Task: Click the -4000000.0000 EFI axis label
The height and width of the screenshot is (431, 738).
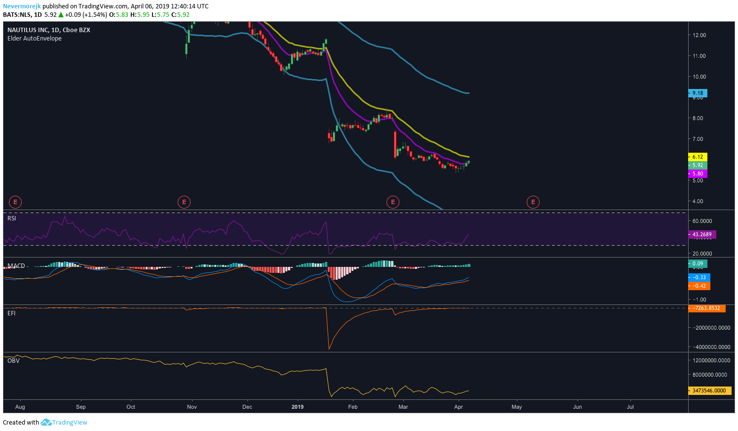Action: click(x=711, y=347)
